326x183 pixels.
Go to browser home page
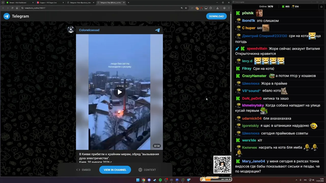pyautogui.click(x=17, y=8)
